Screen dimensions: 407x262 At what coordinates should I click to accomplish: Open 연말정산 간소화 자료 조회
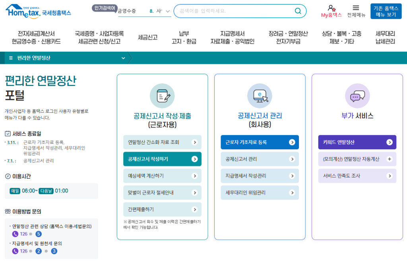point(162,142)
